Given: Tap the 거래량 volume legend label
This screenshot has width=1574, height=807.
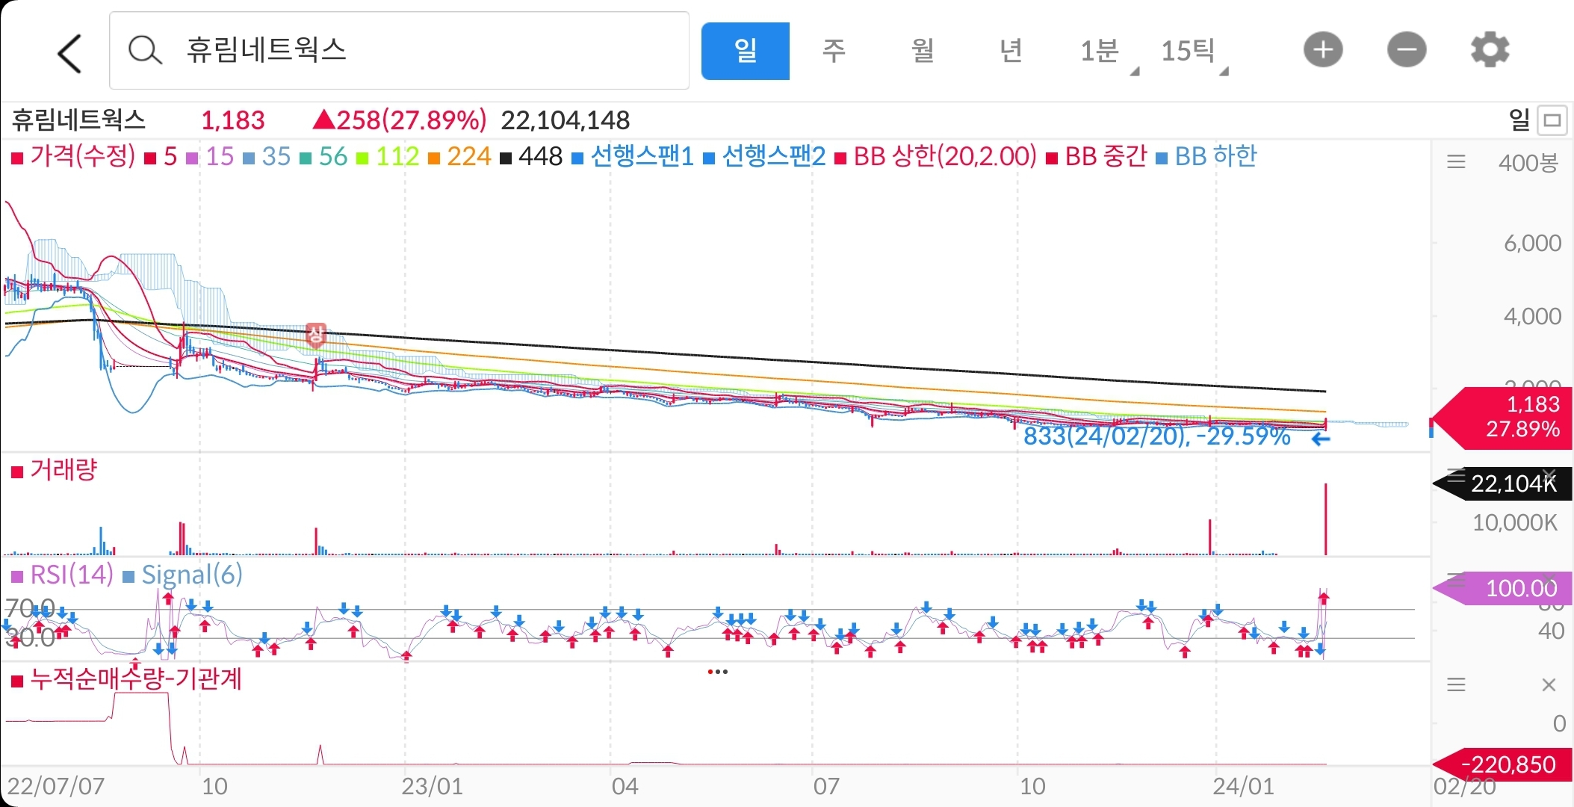Looking at the screenshot, I should pos(54,470).
